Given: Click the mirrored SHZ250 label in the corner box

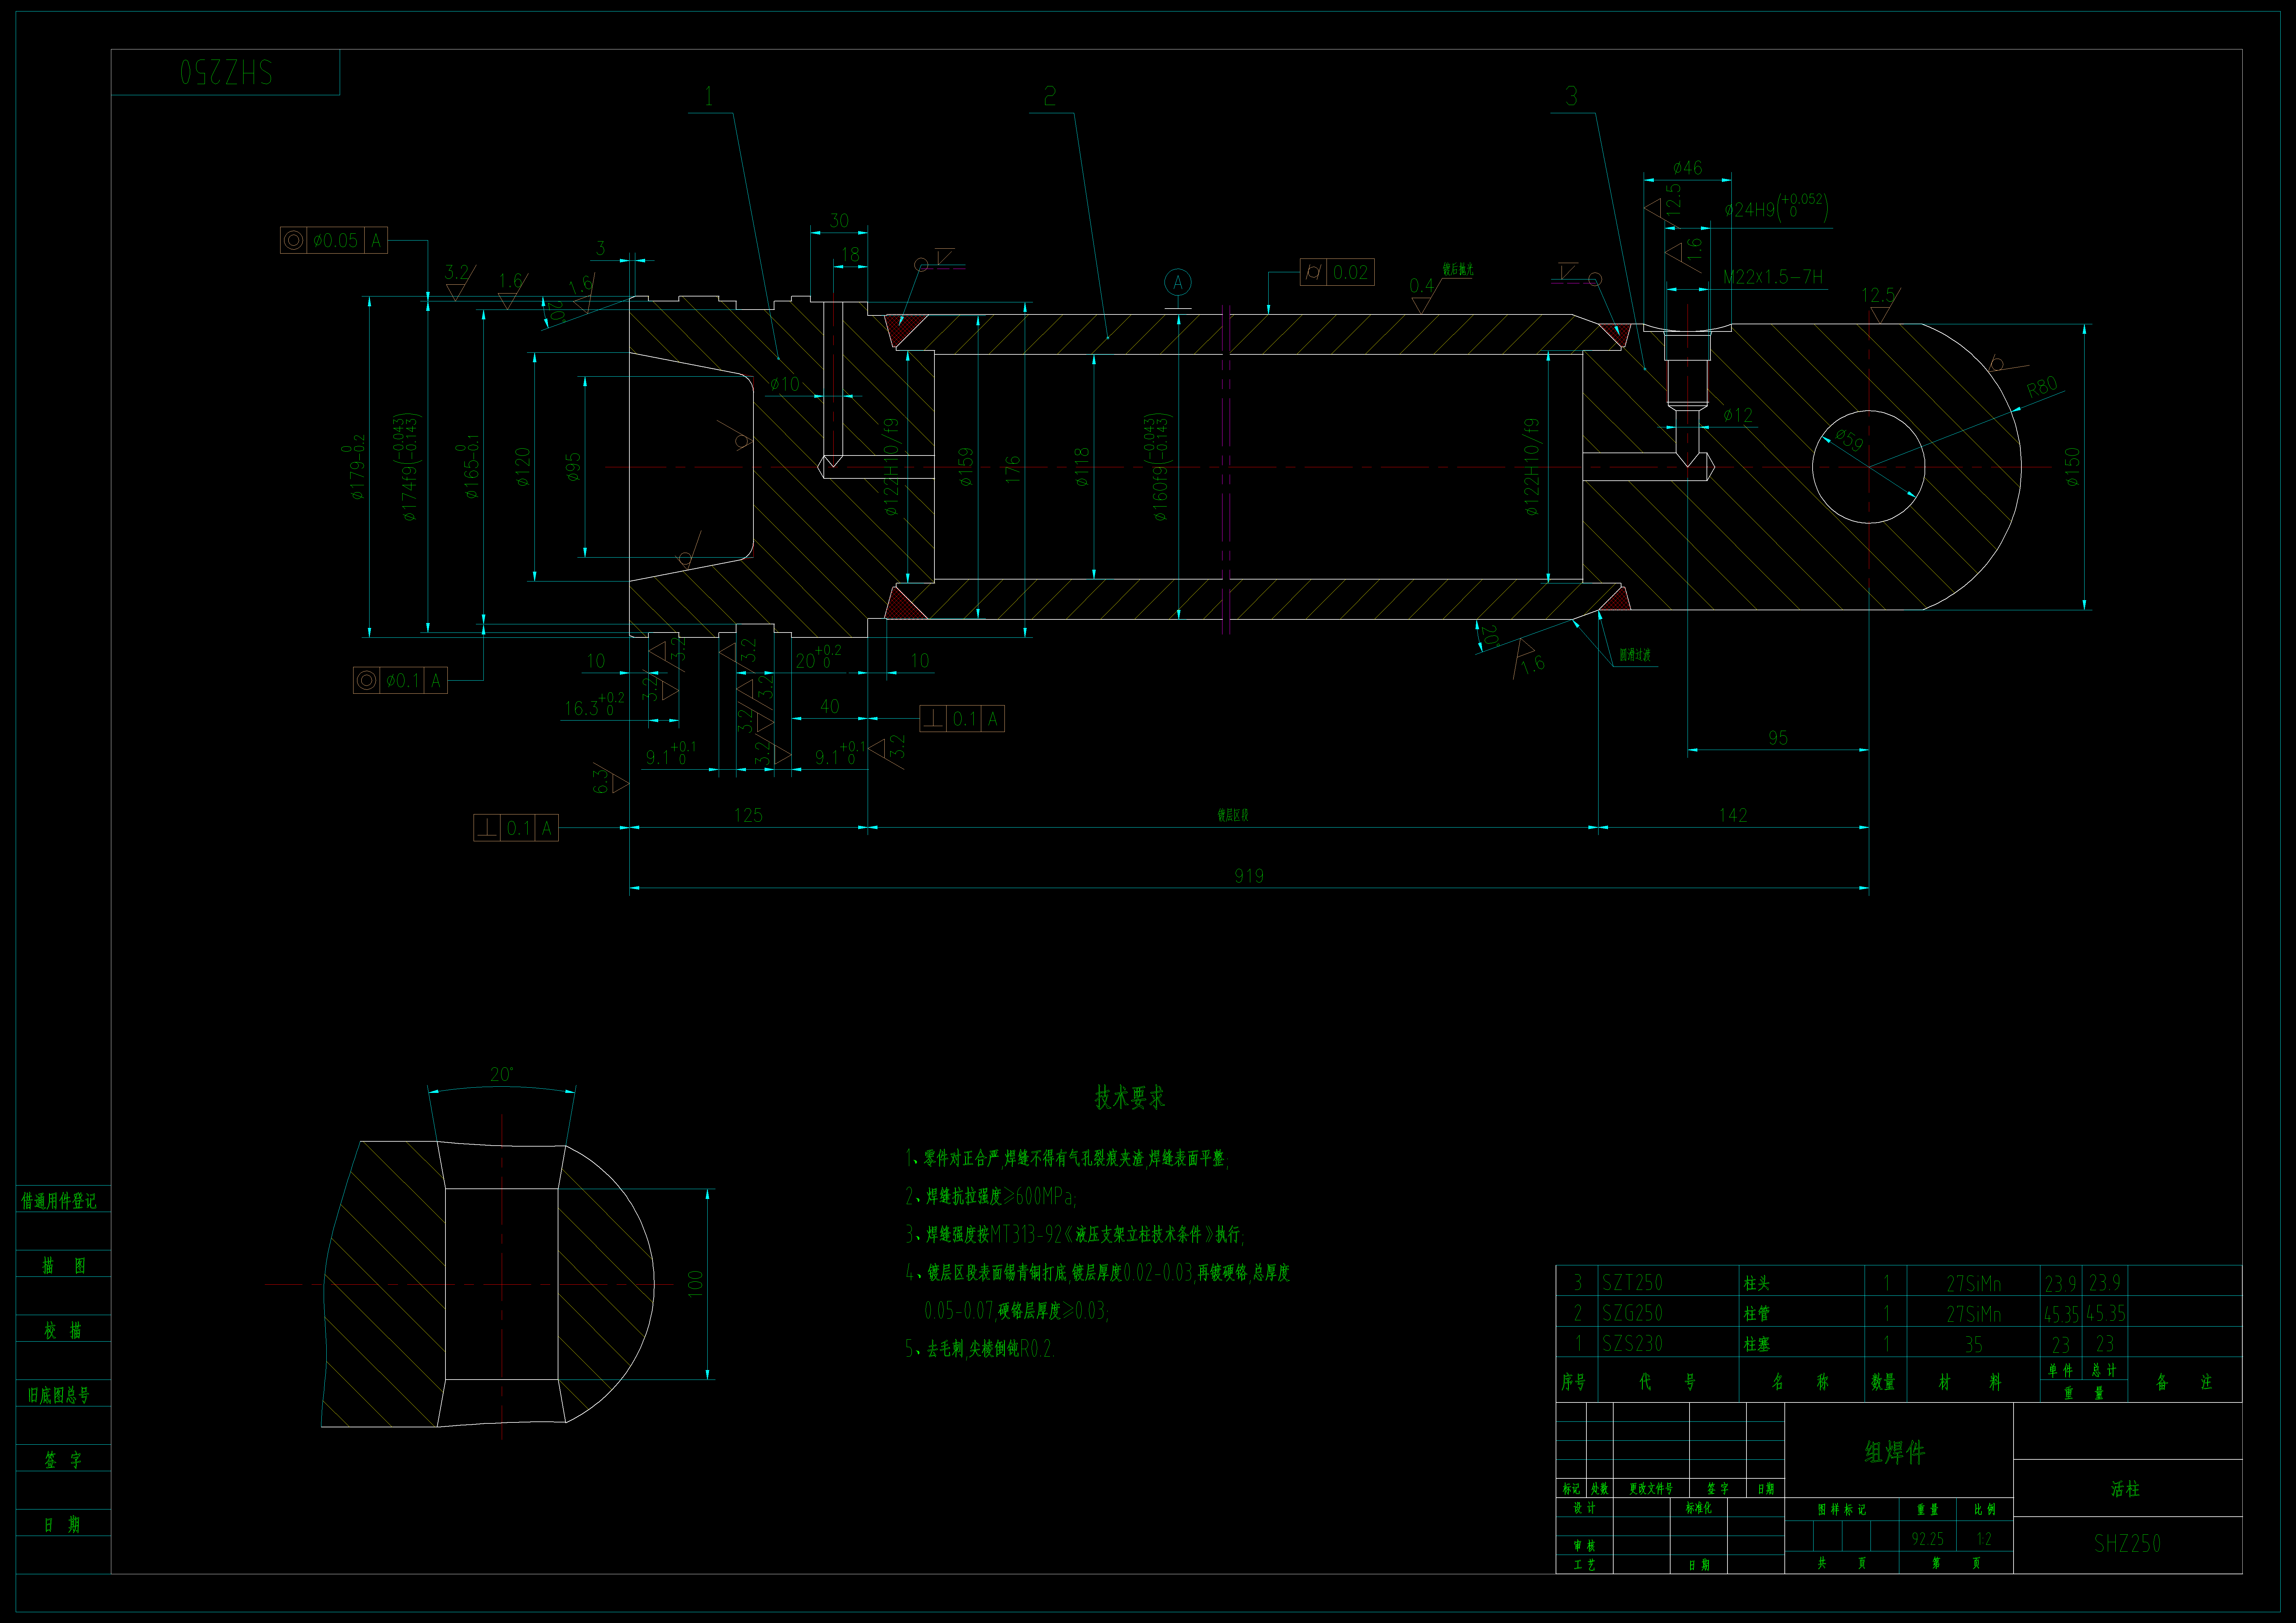Looking at the screenshot, I should (226, 72).
